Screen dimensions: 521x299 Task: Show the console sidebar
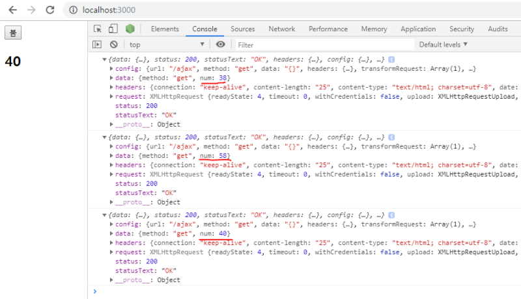pos(97,44)
